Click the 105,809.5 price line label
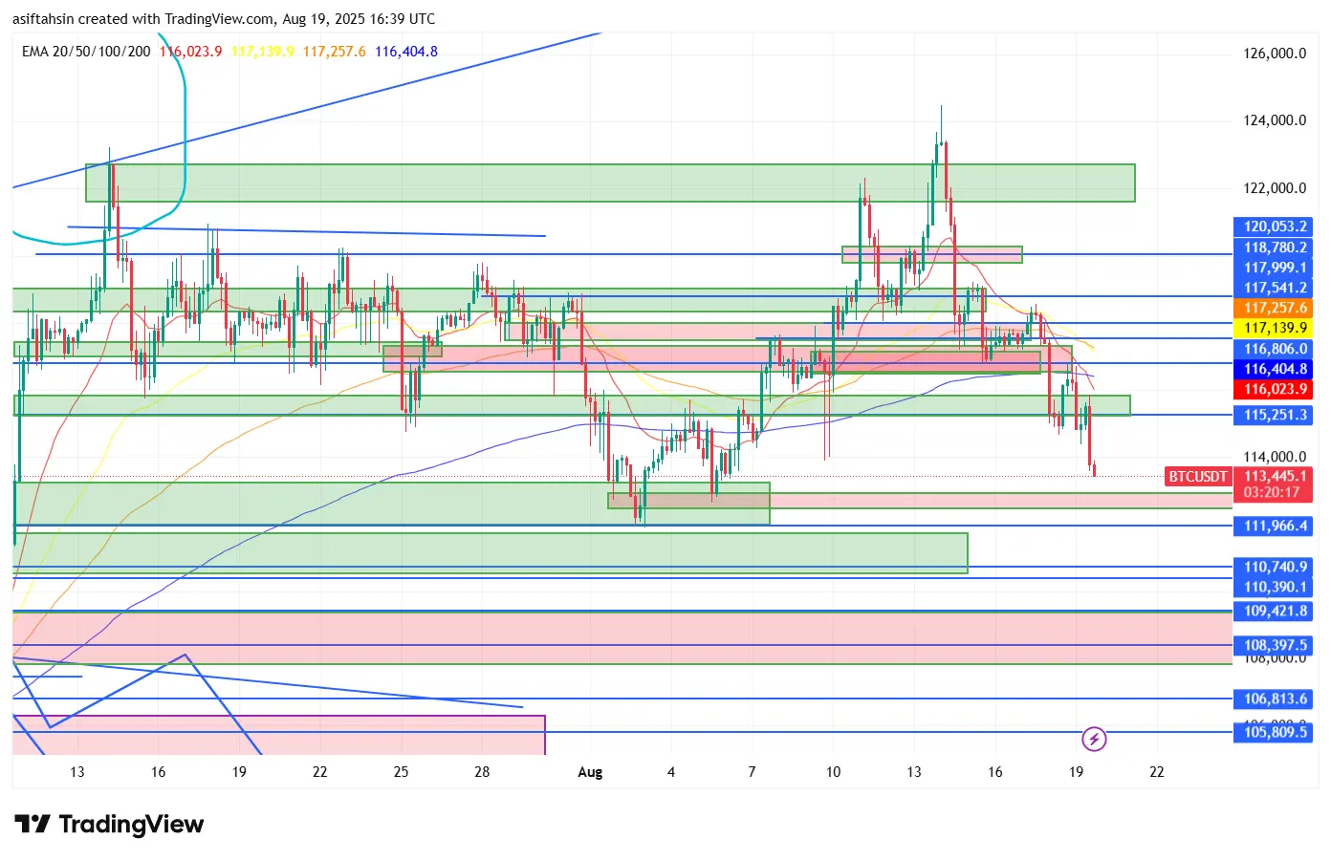 click(1274, 732)
